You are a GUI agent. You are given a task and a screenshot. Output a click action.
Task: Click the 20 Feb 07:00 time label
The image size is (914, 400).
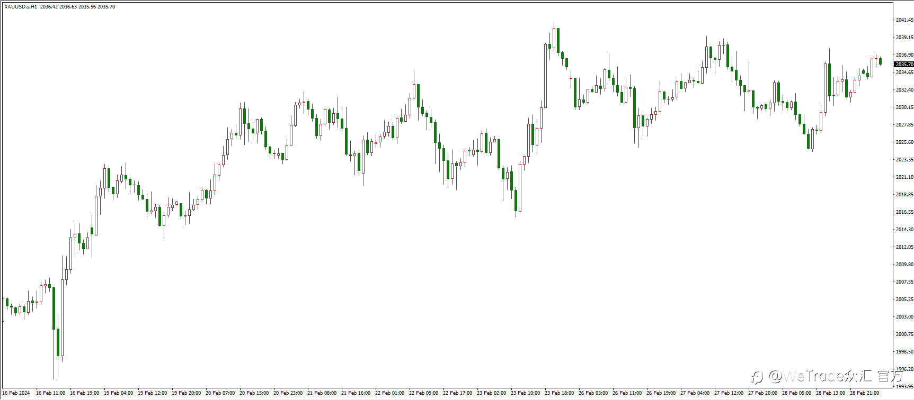pyautogui.click(x=220, y=393)
